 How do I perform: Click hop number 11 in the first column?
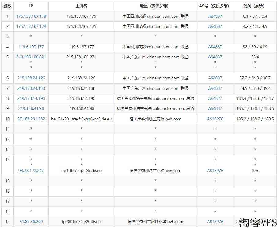pyautogui.click(x=7, y=129)
